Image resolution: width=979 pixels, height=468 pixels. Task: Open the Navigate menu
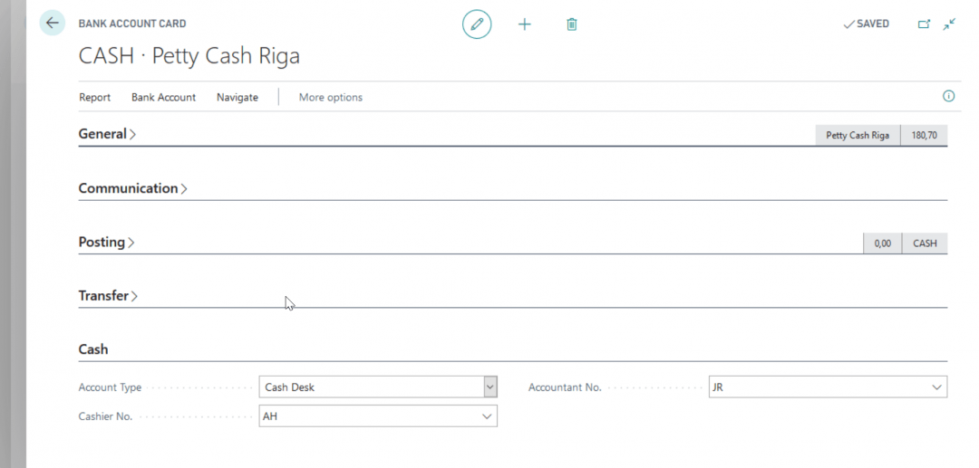click(237, 97)
